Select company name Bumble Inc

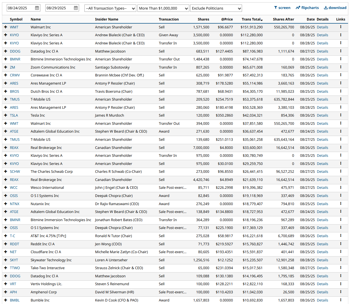(x=40, y=300)
